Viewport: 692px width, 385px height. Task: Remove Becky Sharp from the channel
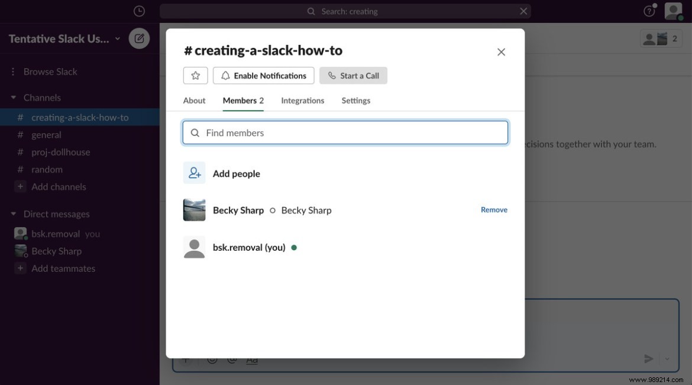493,209
